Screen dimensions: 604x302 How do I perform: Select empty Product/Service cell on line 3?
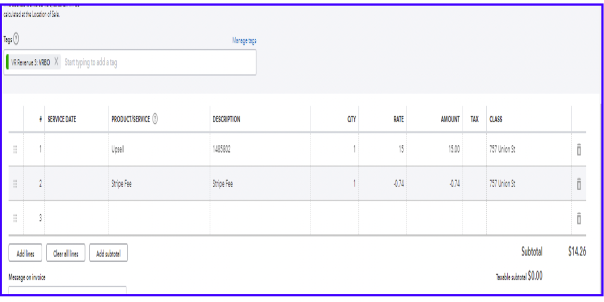[159, 218]
